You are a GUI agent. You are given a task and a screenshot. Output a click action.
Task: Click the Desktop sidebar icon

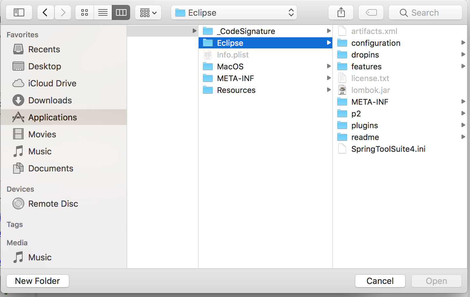pyautogui.click(x=18, y=66)
